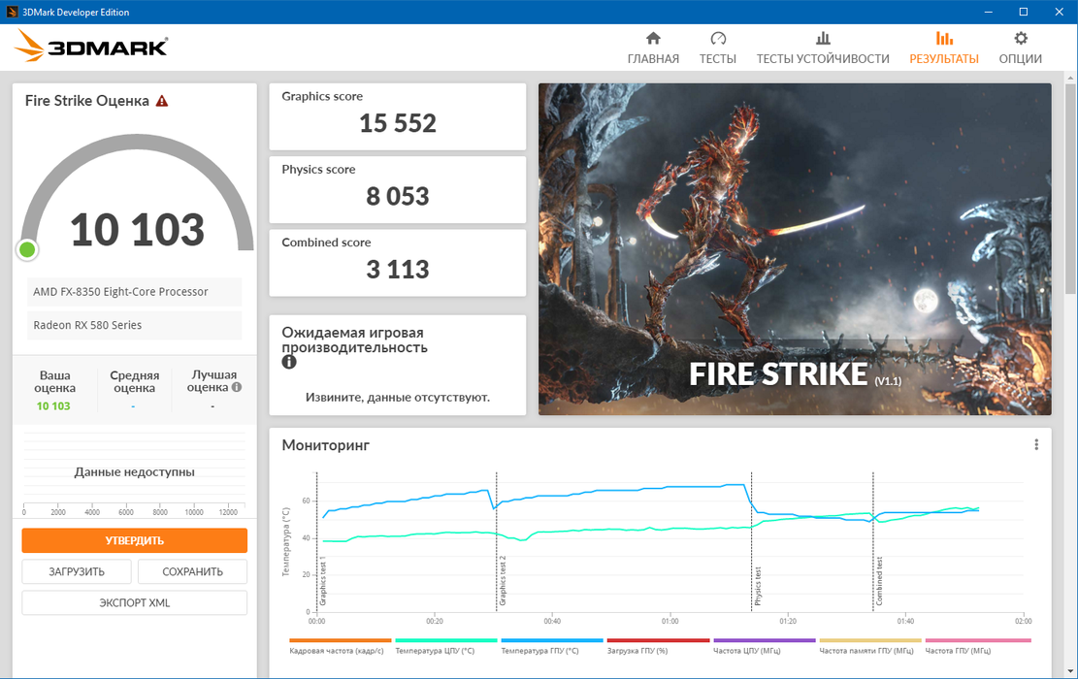Screen dimensions: 1078x679
Task: Click the Данные недоступны text
Action: coord(134,472)
